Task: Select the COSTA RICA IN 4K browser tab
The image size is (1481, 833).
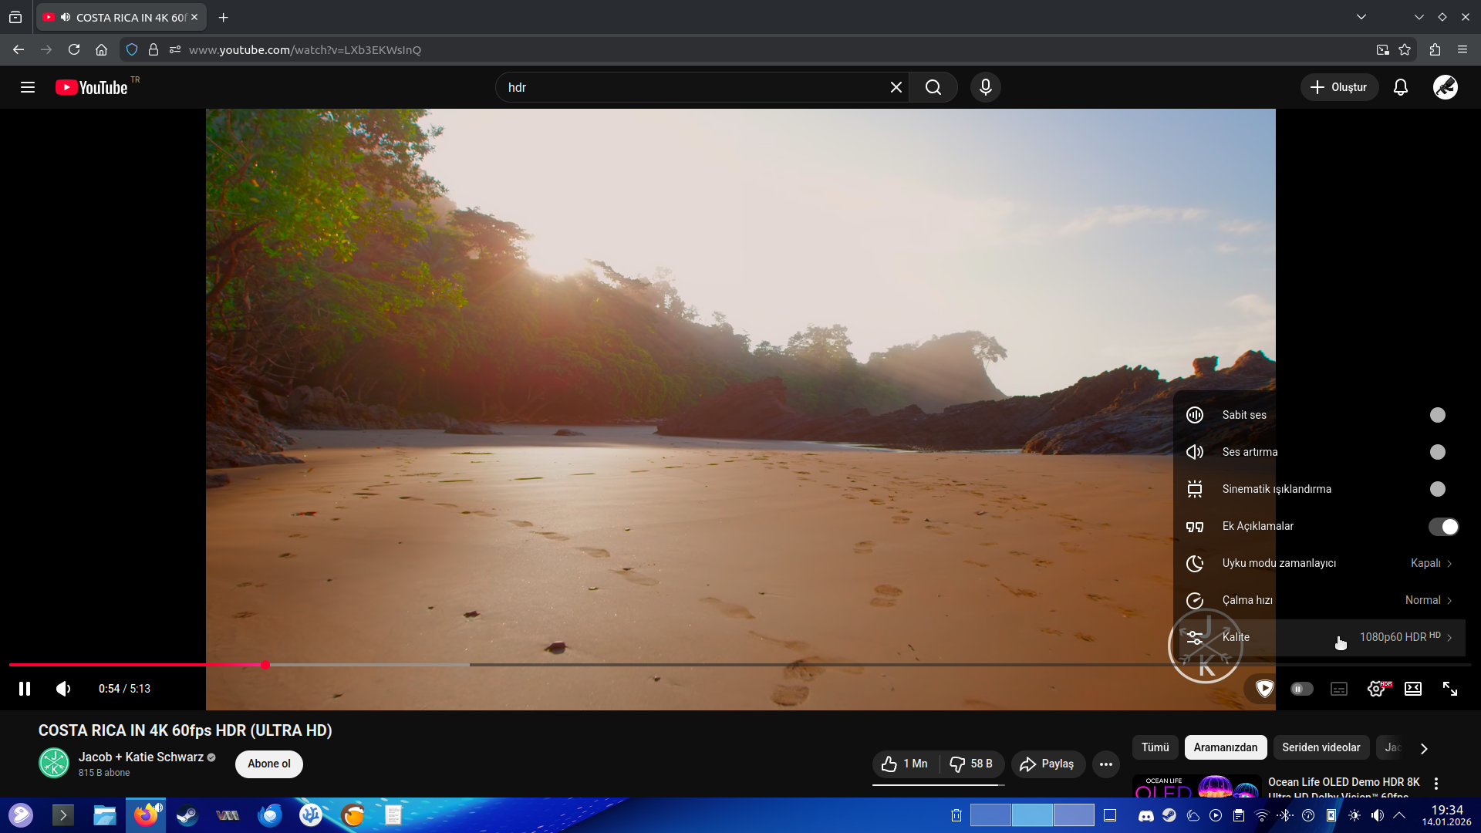Action: (x=121, y=17)
